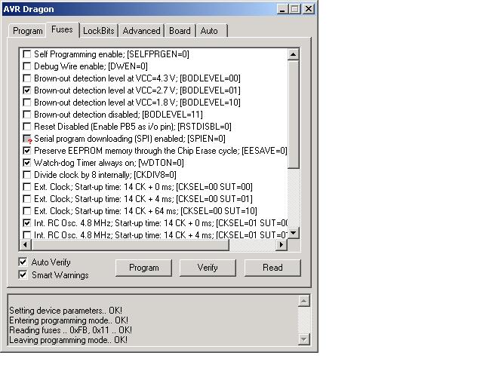Check Ext. Clock 14 CK + 0 ms
This screenshot has height=386, width=483.
(27, 187)
